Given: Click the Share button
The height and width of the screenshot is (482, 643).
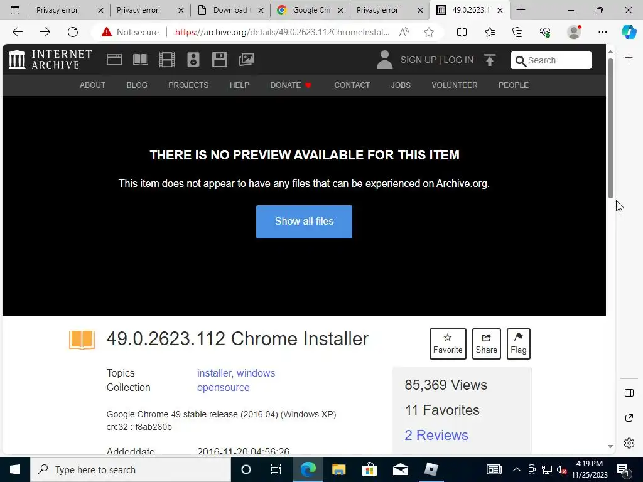Looking at the screenshot, I should pyautogui.click(x=487, y=344).
